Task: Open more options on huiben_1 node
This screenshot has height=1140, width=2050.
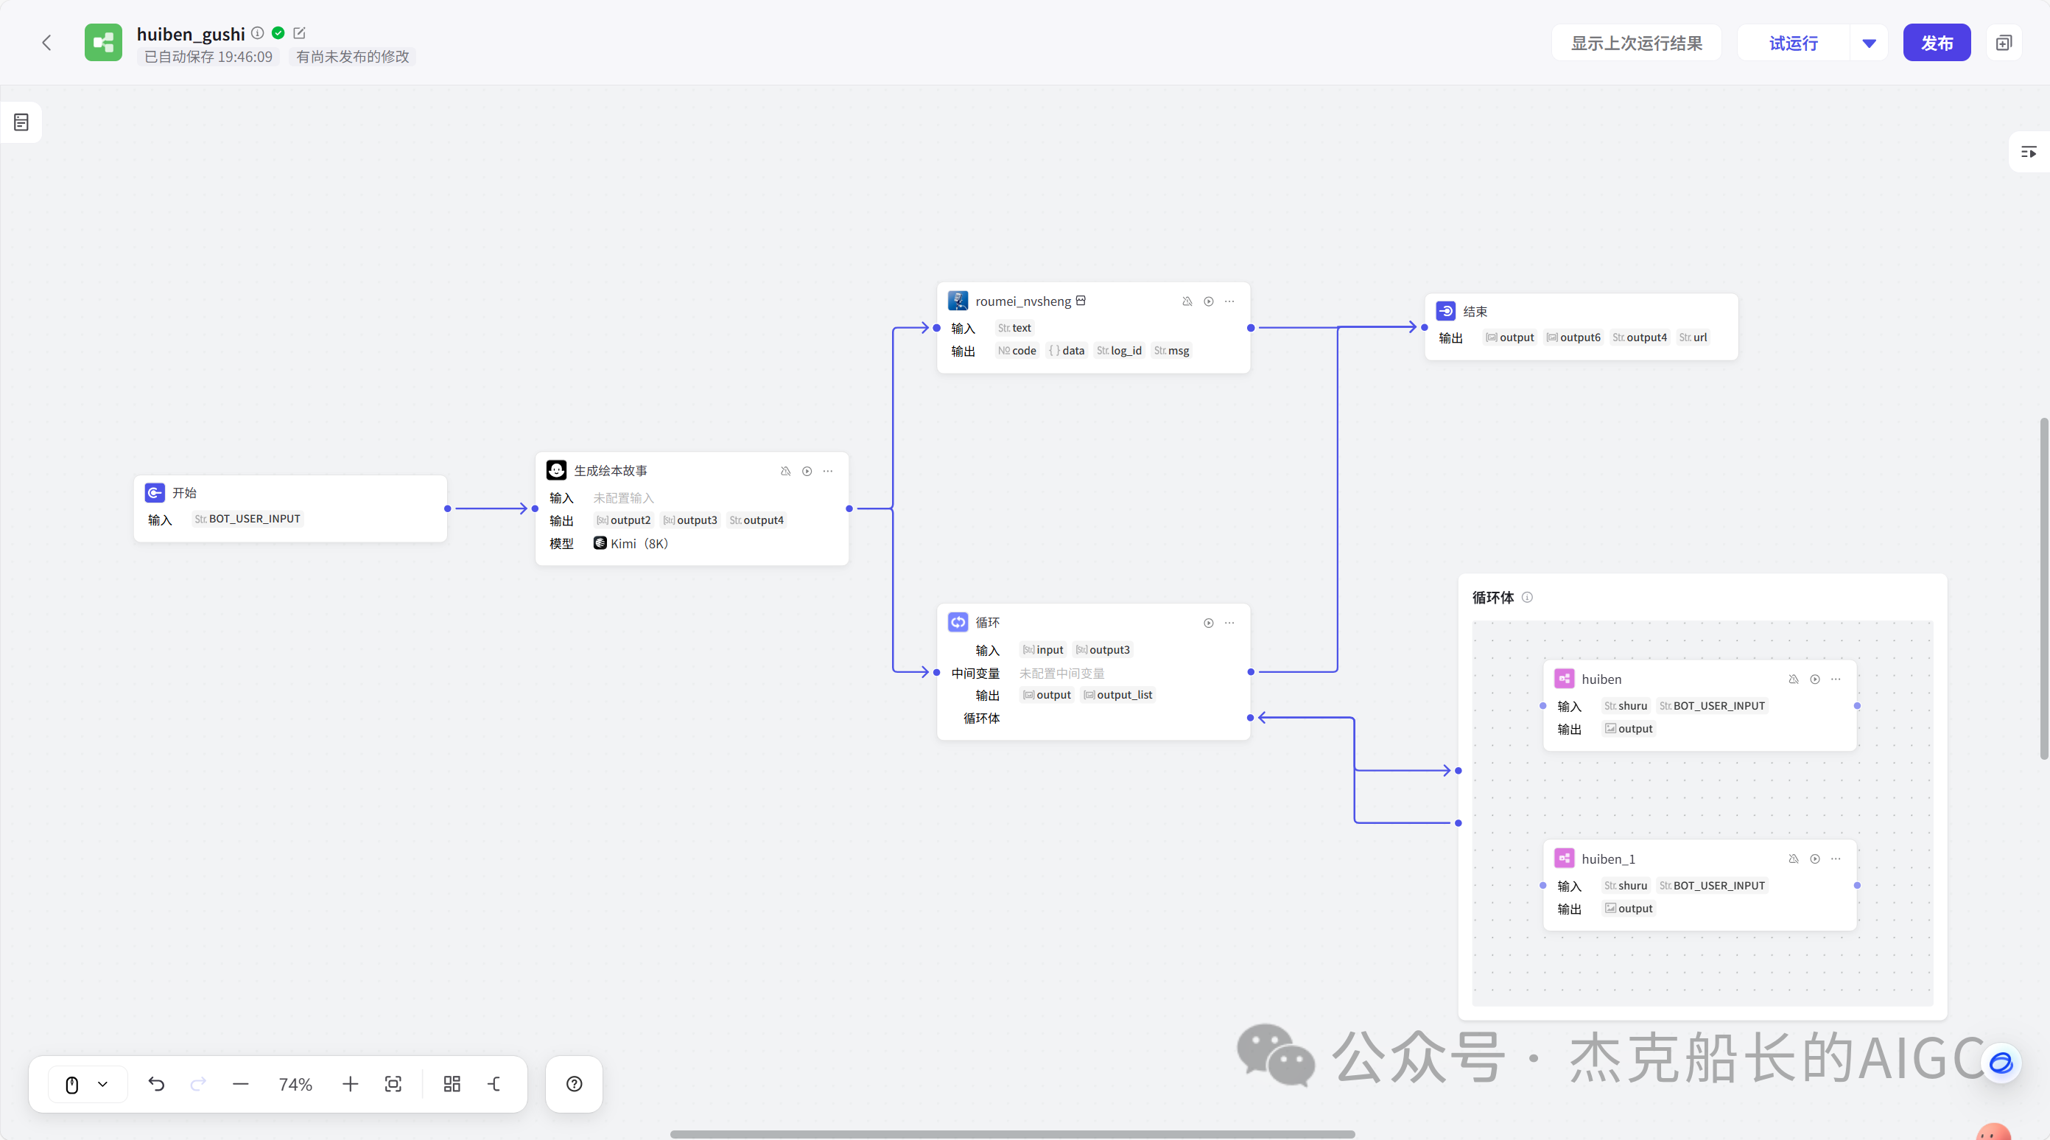Action: (1836, 859)
